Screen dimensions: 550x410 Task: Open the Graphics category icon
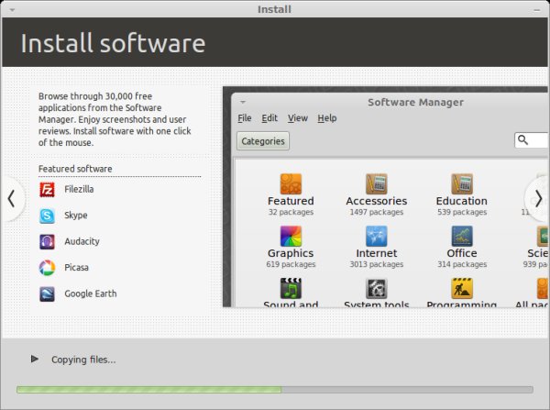point(291,236)
